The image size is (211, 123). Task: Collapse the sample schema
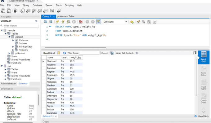[x=2, y=30]
